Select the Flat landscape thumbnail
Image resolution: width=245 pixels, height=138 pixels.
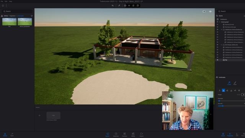pos(9,21)
